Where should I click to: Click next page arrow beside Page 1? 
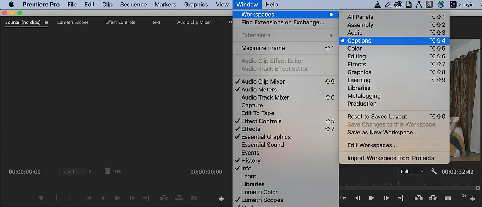(90, 172)
